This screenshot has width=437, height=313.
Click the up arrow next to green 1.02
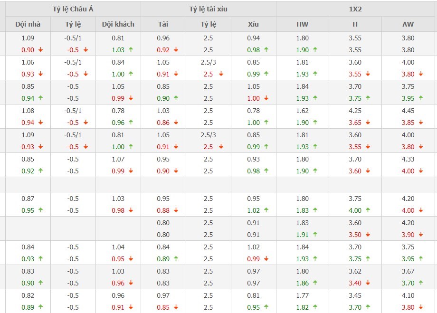tap(266, 210)
